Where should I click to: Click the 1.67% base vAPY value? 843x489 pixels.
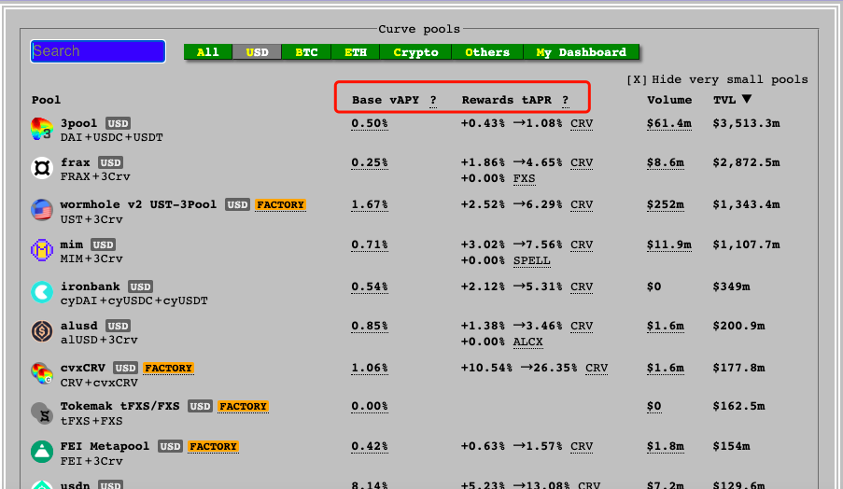point(370,204)
